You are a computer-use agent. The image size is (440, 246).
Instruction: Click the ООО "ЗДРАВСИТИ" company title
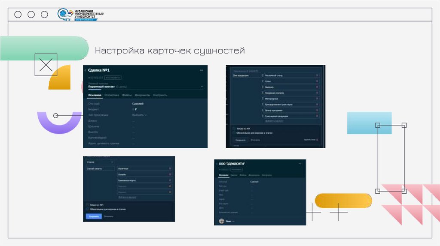(x=232, y=164)
